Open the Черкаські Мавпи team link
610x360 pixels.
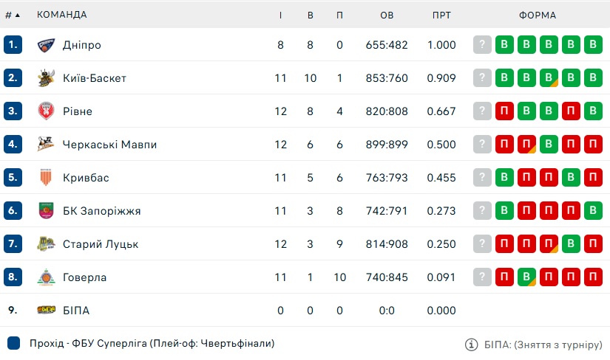(x=109, y=145)
